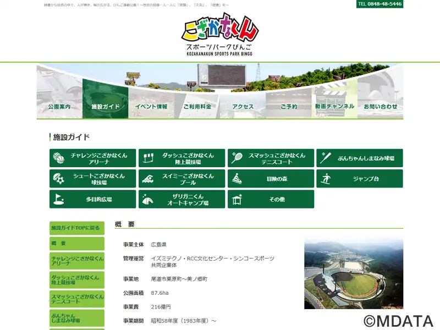Image resolution: width=440 pixels, height=330 pixels.
Task: Click the basketball icon for Challenge Arena
Action: point(59,158)
